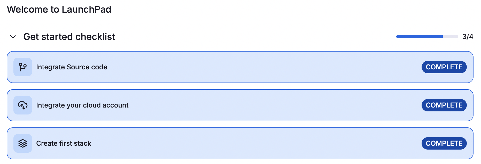Click the git branch source code icon
The width and height of the screenshot is (481, 164).
23,67
